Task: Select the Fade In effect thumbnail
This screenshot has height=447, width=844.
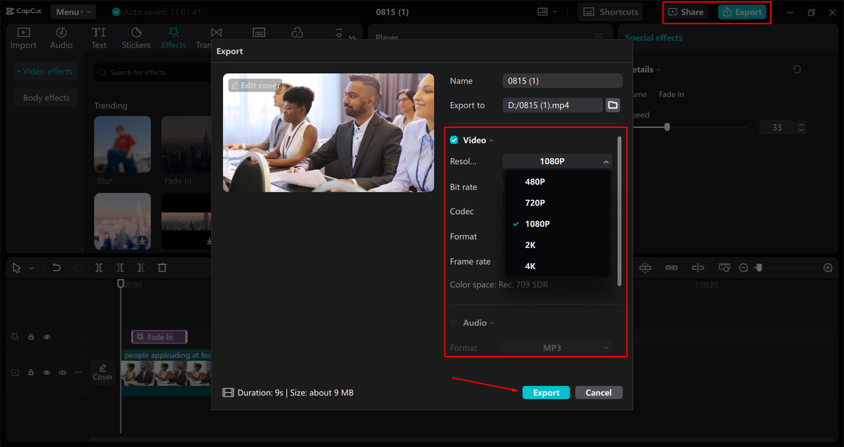Action: pos(186,145)
